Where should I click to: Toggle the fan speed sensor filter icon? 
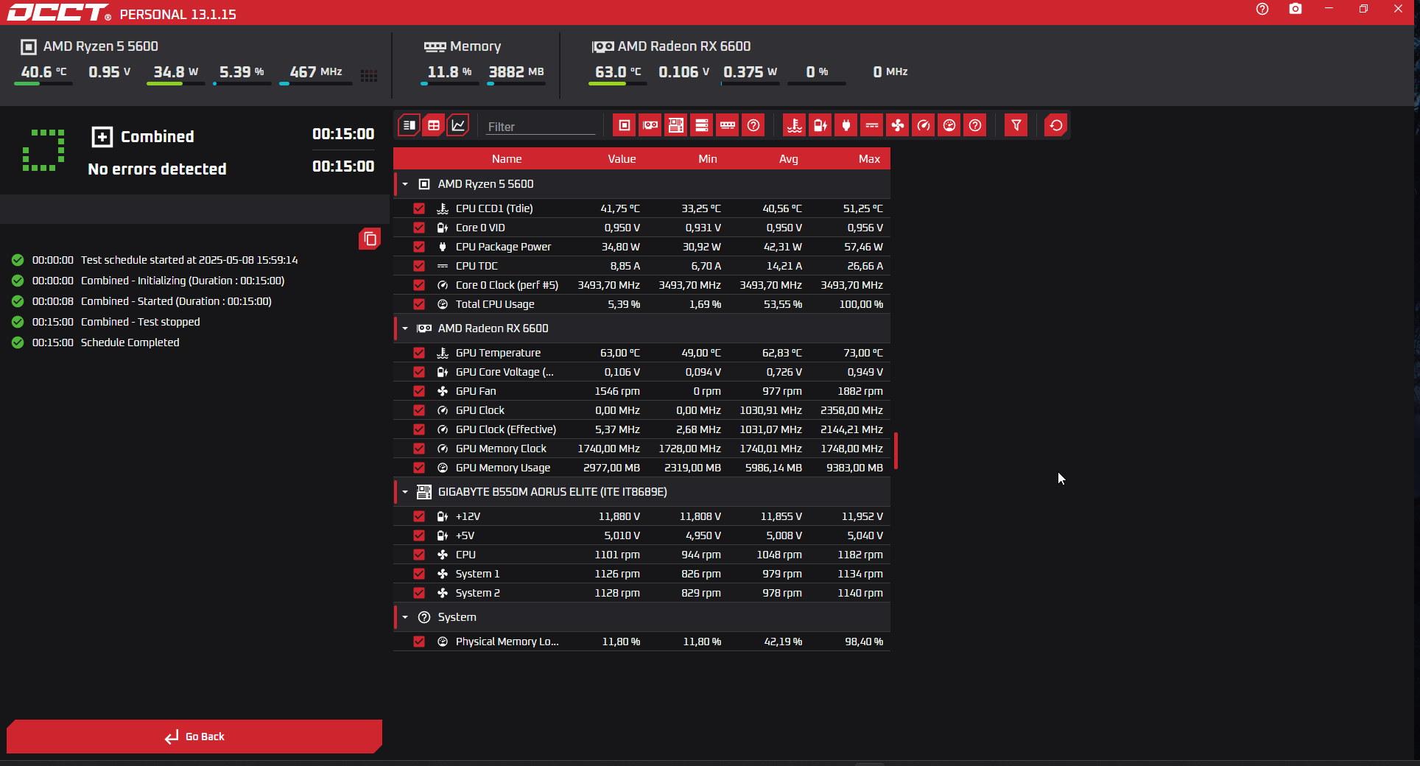click(898, 125)
